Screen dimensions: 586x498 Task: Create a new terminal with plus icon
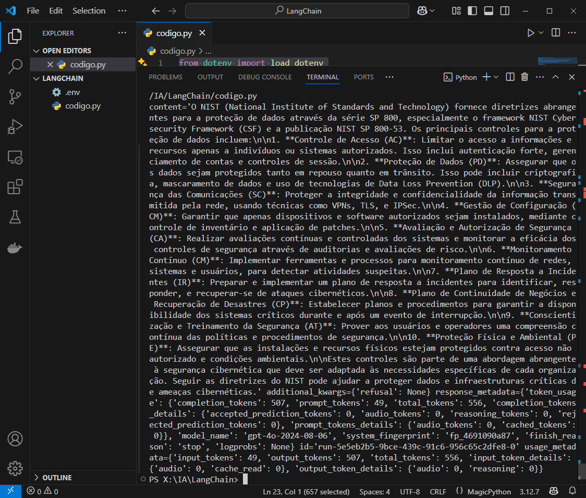tap(486, 77)
